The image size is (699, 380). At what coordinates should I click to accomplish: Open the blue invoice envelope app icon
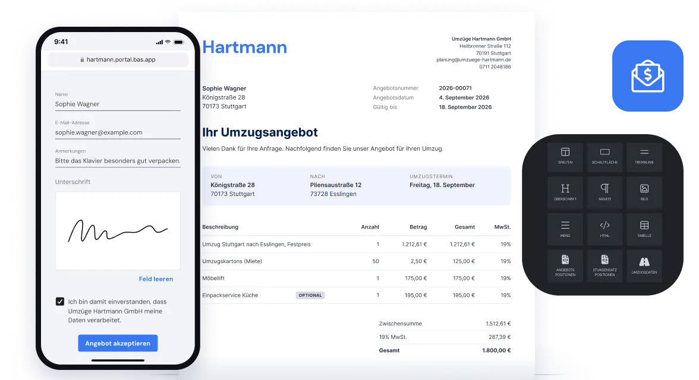pos(648,76)
